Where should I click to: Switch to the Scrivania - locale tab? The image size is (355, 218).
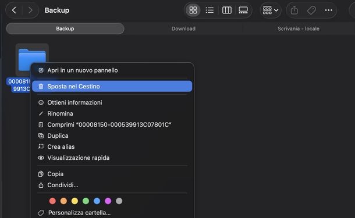(x=299, y=28)
